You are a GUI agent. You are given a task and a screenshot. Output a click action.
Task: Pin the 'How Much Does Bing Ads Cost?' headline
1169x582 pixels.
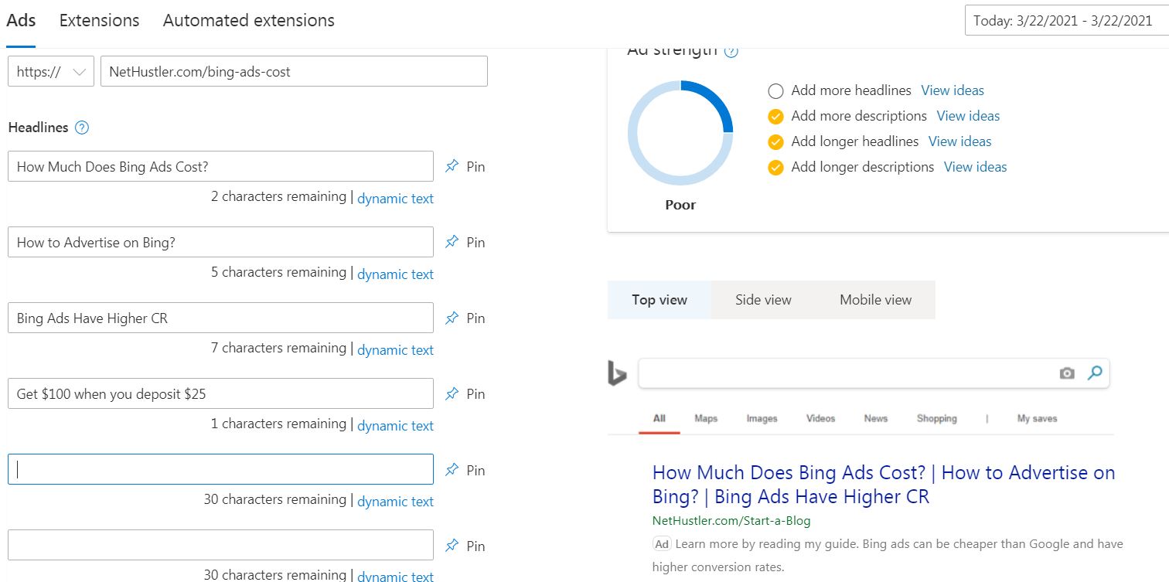[x=465, y=166]
